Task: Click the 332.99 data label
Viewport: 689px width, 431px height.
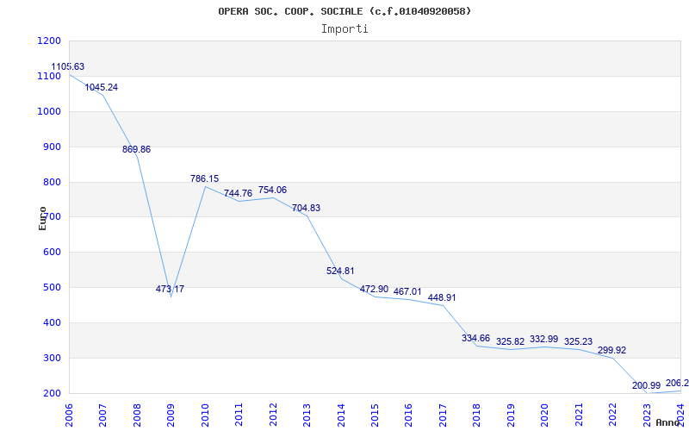Action: coord(544,339)
